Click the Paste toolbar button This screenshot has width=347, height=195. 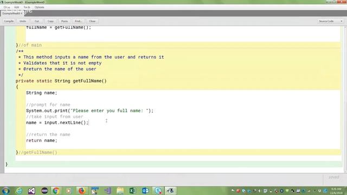65,21
